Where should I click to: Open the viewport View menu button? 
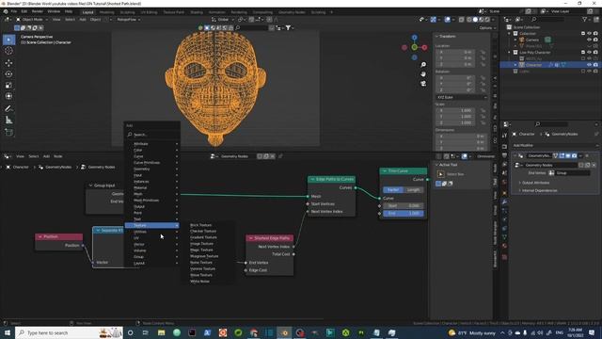56,19
